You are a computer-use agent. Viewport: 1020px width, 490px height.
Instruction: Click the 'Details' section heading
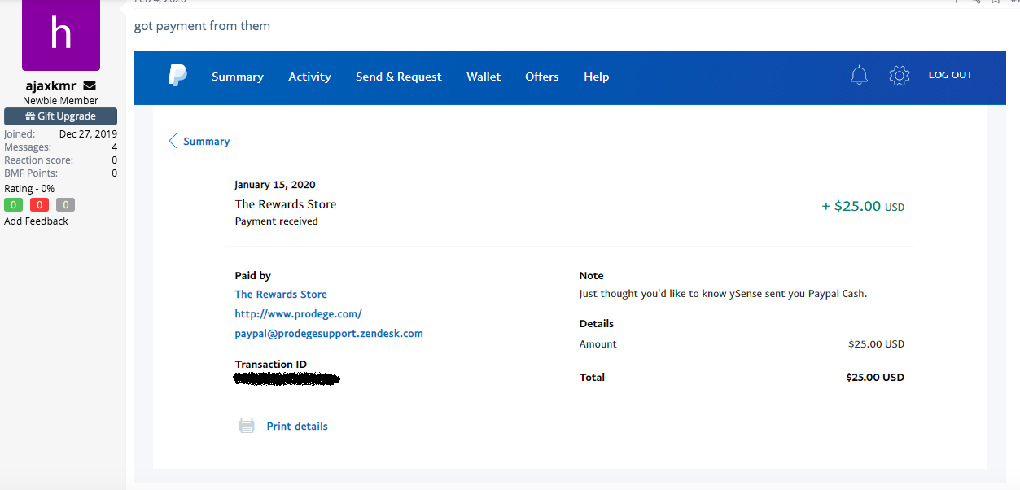[x=597, y=324]
